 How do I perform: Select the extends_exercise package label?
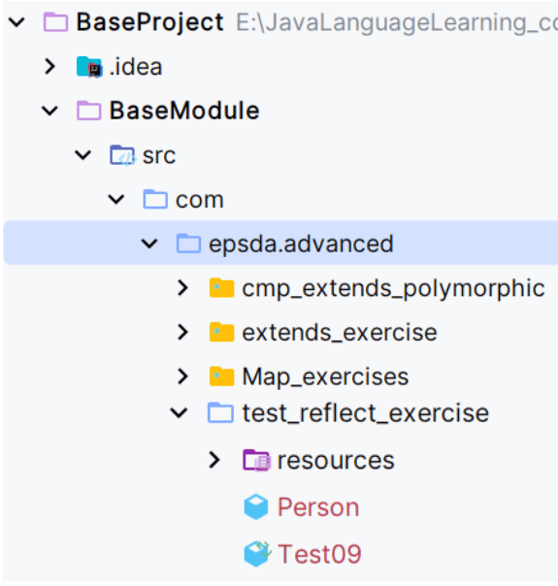[x=340, y=332]
